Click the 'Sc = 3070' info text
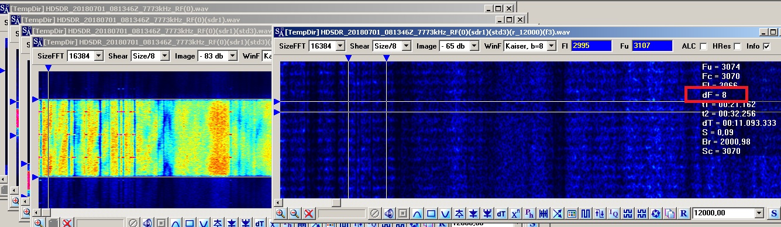781x227 pixels. click(x=721, y=152)
